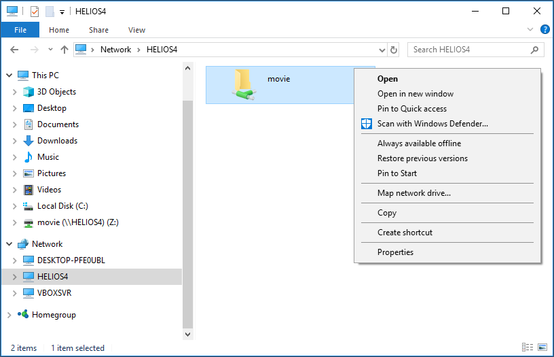Switch to the View ribbon tab
This screenshot has height=357, width=554.
pyautogui.click(x=136, y=30)
